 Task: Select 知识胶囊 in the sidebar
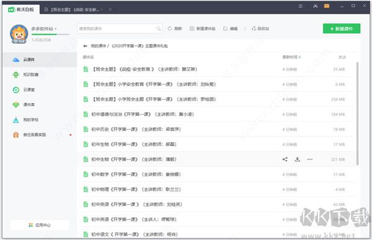[x=40, y=75]
